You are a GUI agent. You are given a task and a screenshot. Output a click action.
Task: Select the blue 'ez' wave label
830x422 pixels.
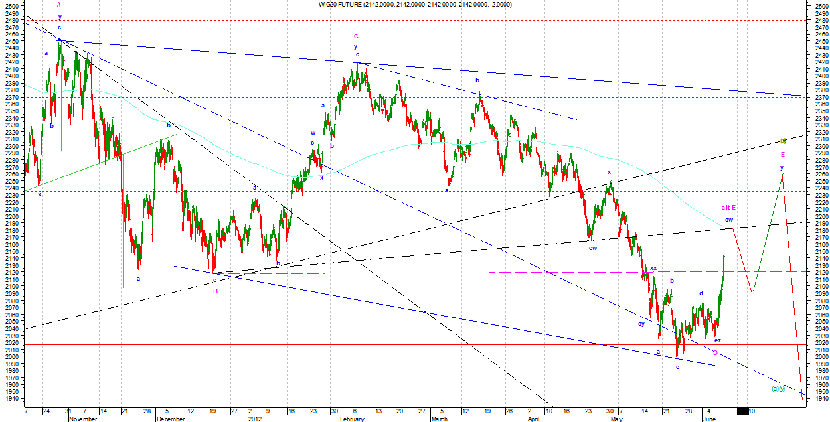point(718,340)
